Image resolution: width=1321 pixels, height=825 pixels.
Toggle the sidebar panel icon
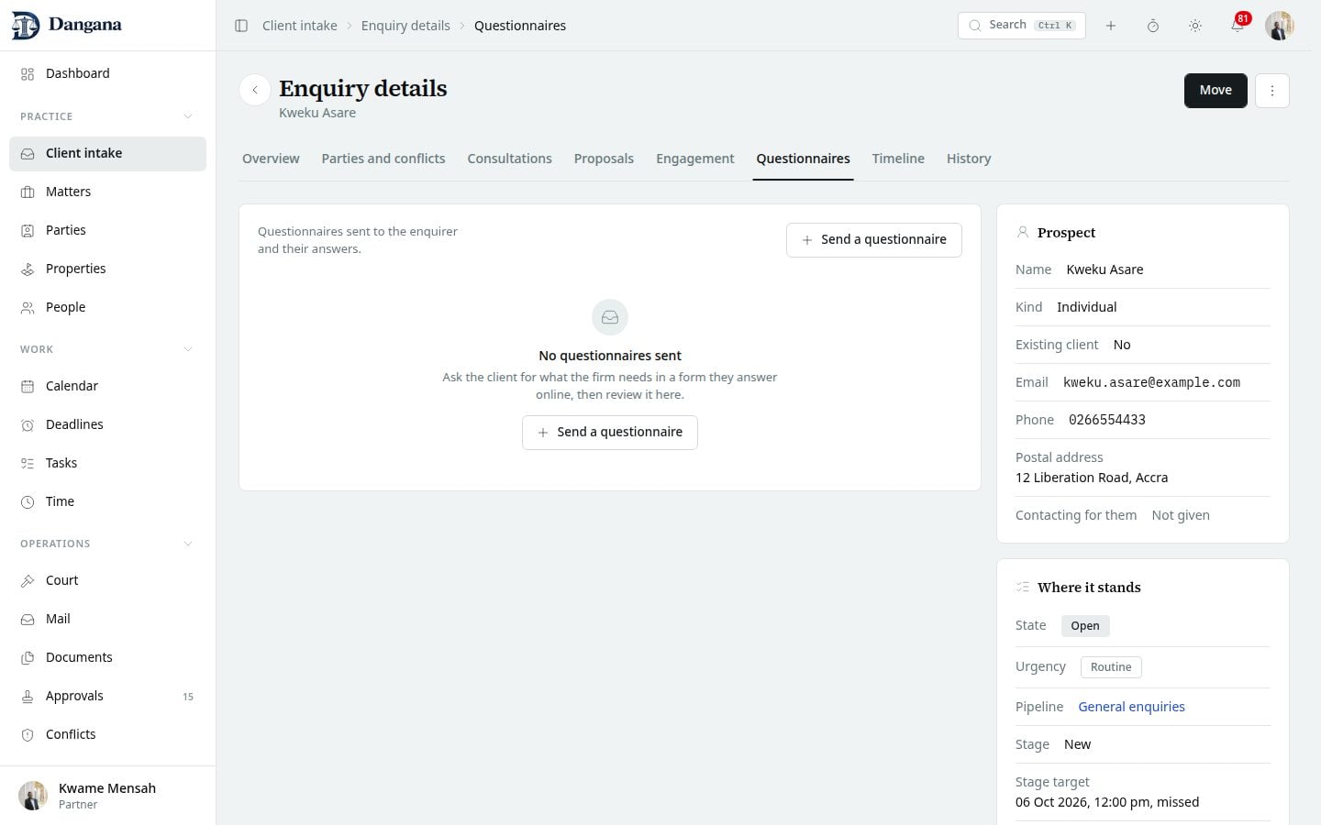[241, 26]
